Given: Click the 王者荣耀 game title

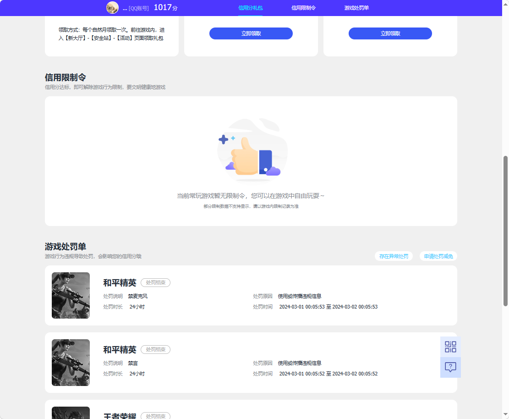Looking at the screenshot, I should tap(120, 416).
